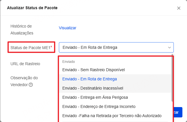Click the Histórico de Atualizações label
The image size is (187, 122).
[x=22, y=30]
